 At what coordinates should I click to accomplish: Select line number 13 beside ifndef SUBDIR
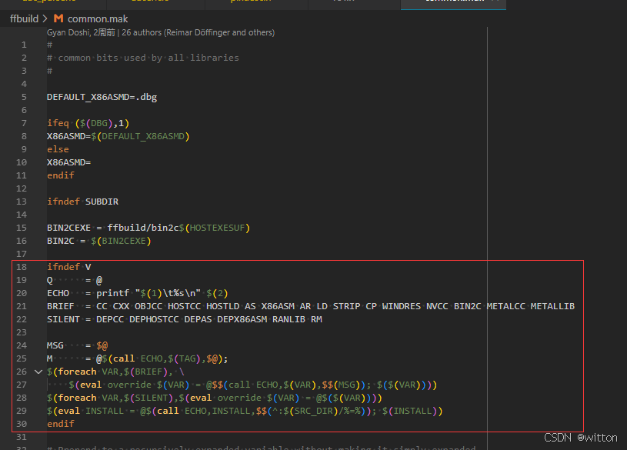pos(22,202)
